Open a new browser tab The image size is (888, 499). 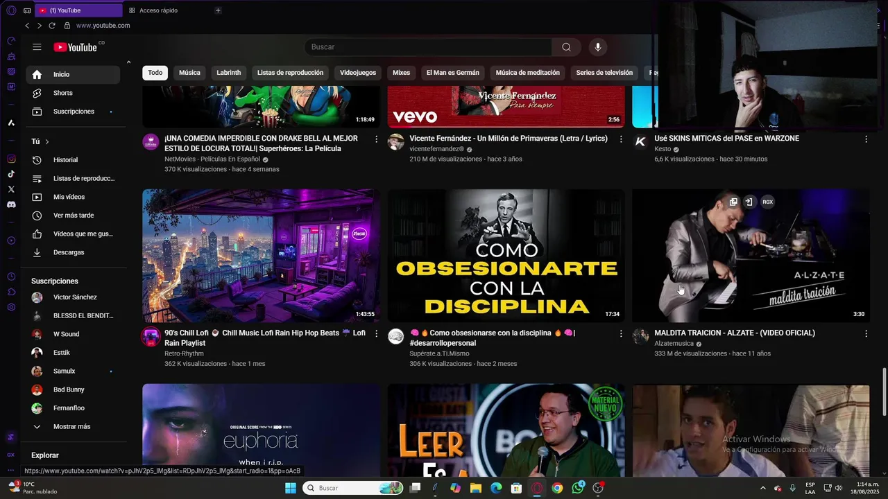(218, 10)
